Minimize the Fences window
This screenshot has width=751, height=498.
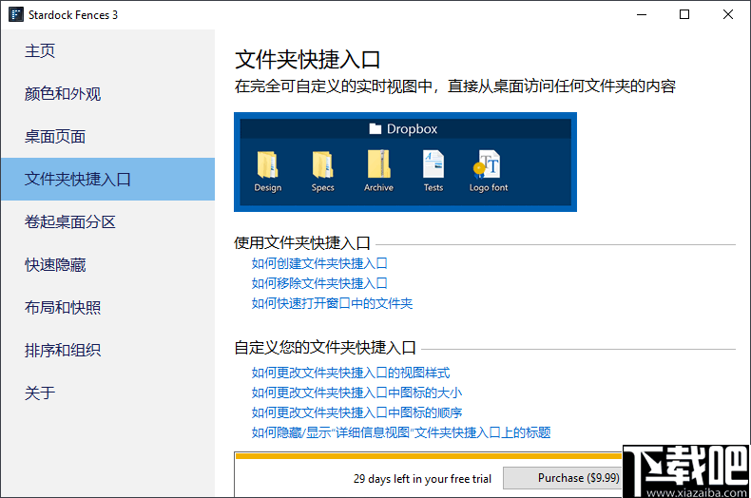tap(642, 14)
